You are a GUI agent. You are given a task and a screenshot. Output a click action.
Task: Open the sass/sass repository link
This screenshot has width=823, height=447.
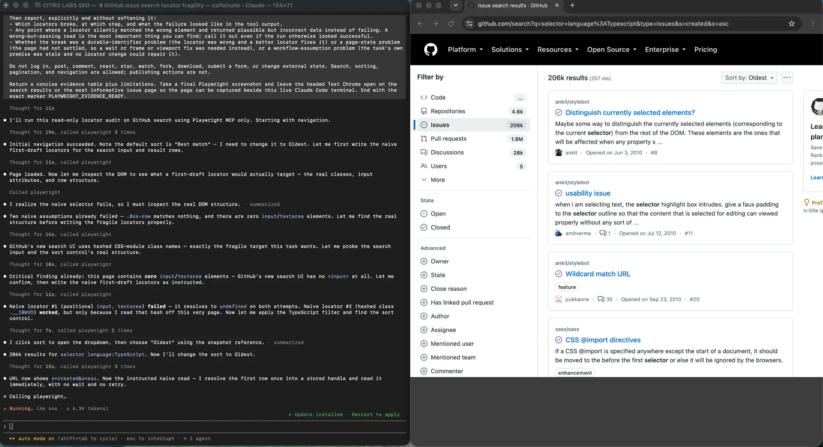click(567, 329)
